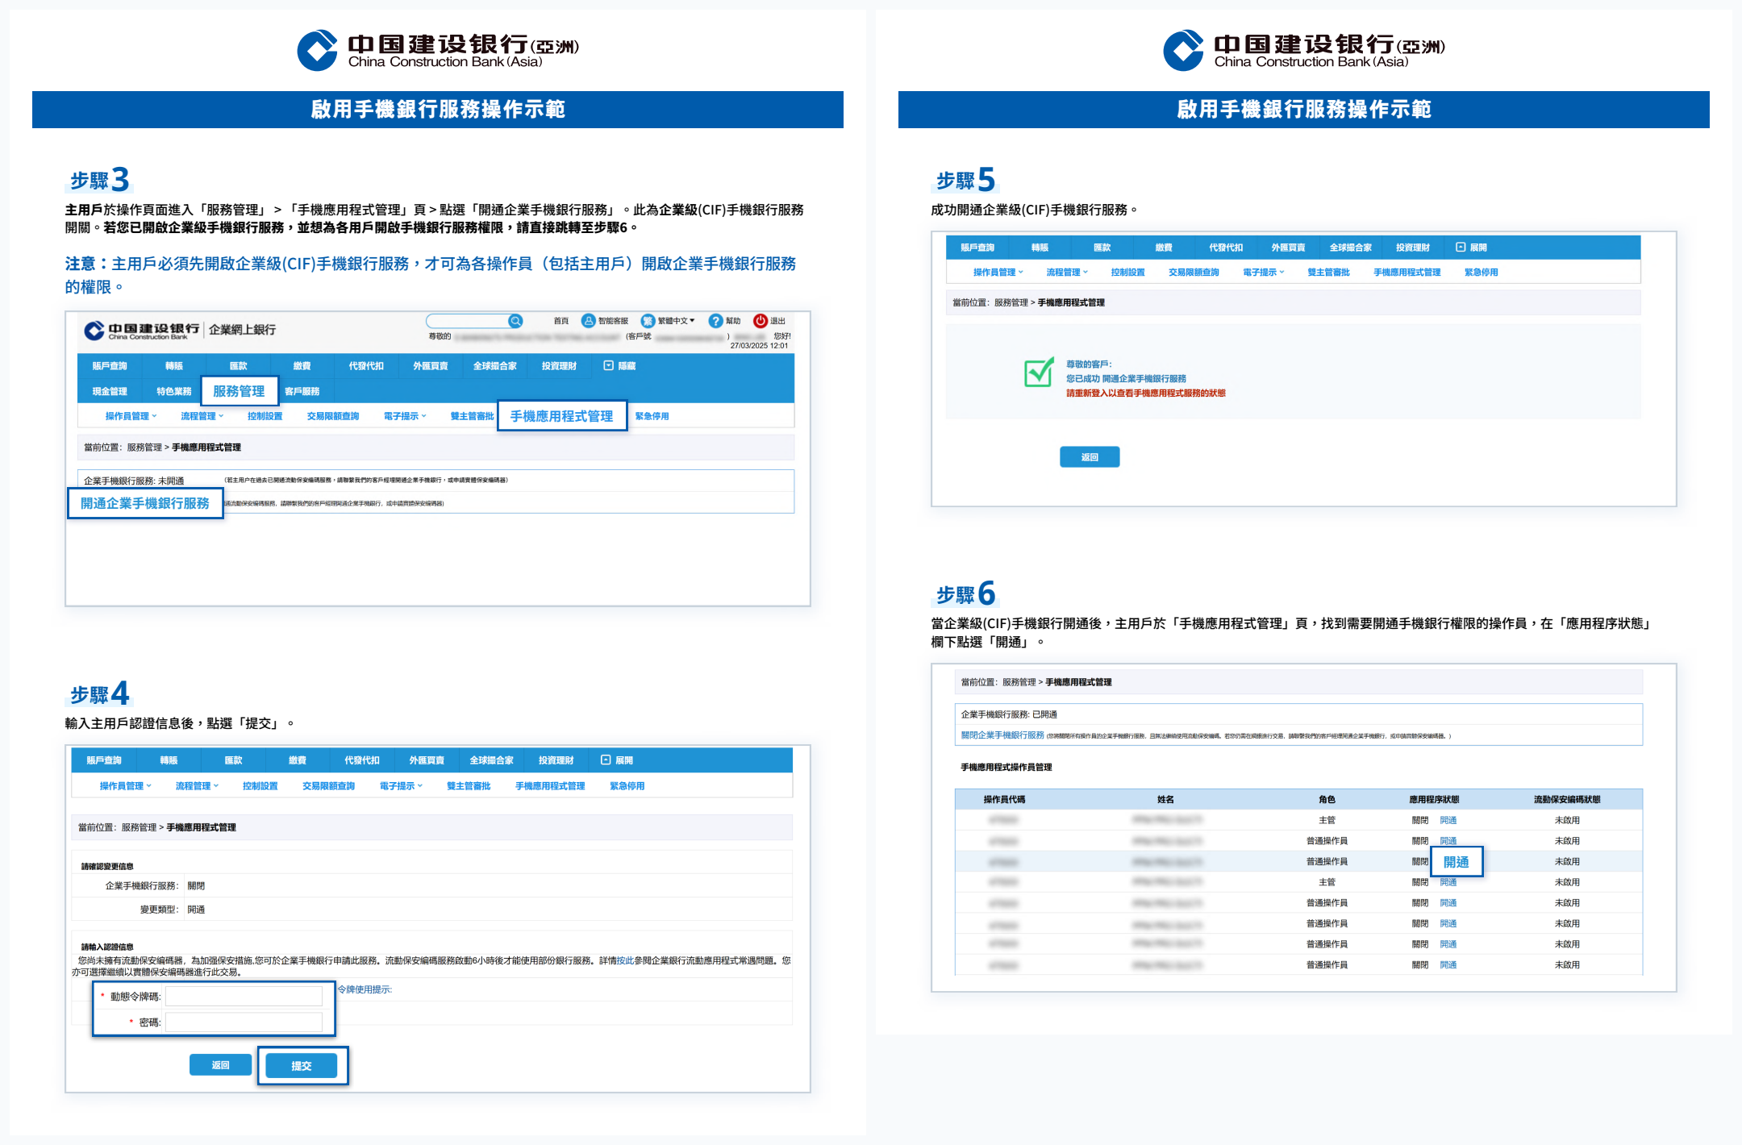Click 開通企業手機銀行服務 link in step 3
The height and width of the screenshot is (1145, 1742).
145,503
